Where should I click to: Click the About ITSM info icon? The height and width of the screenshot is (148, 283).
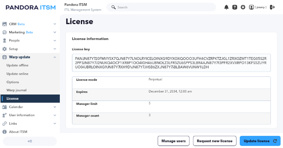pos(4,132)
